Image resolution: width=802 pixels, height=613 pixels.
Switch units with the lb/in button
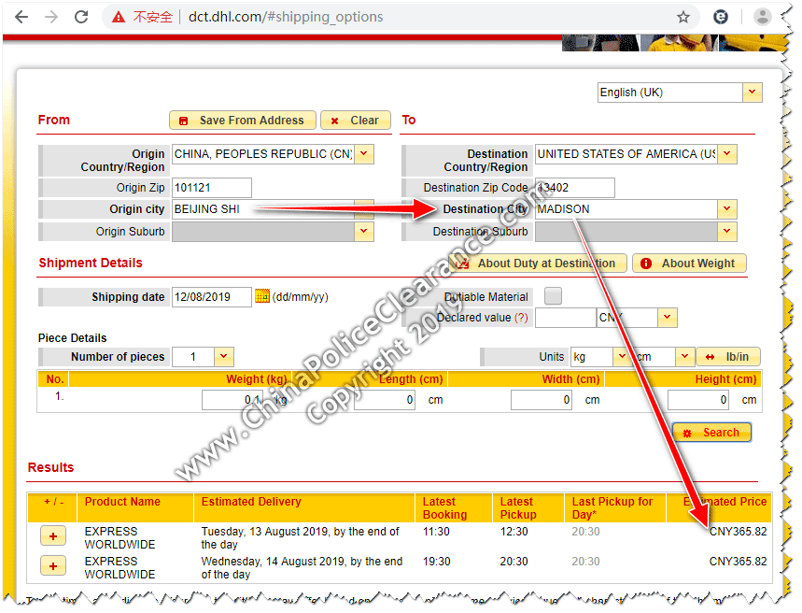[728, 356]
